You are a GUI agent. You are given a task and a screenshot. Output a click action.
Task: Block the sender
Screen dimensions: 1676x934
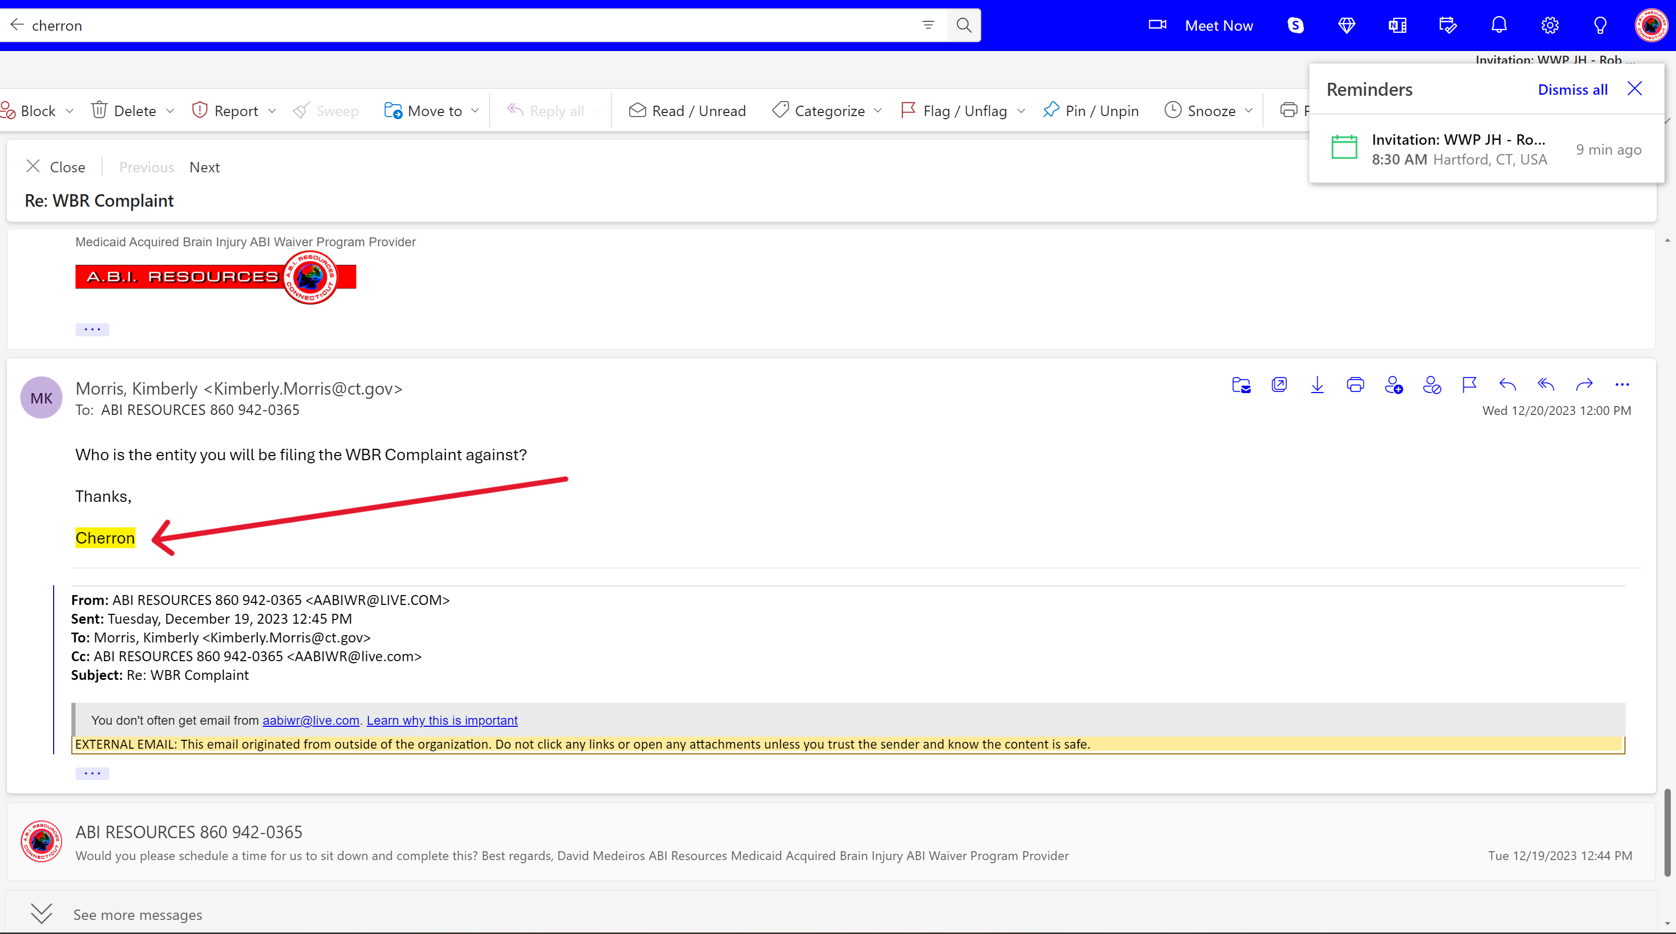[29, 110]
